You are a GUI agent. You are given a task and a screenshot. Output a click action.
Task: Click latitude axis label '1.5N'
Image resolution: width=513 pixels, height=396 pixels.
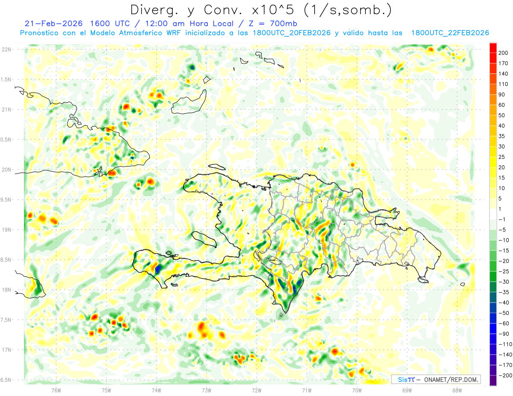pyautogui.click(x=7, y=79)
